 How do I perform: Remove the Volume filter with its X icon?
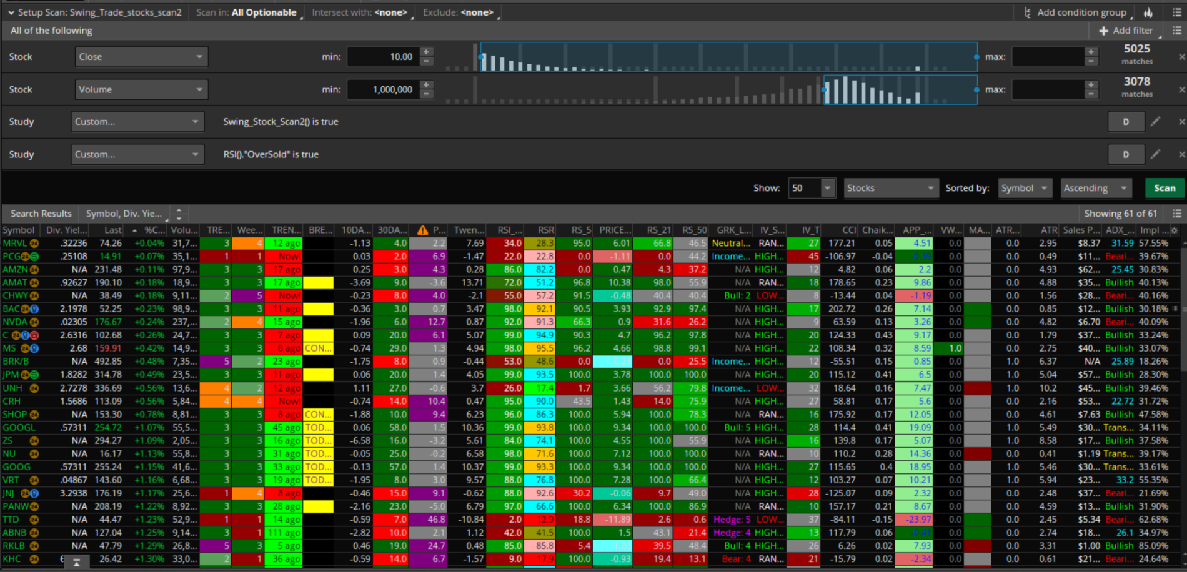coord(1181,90)
